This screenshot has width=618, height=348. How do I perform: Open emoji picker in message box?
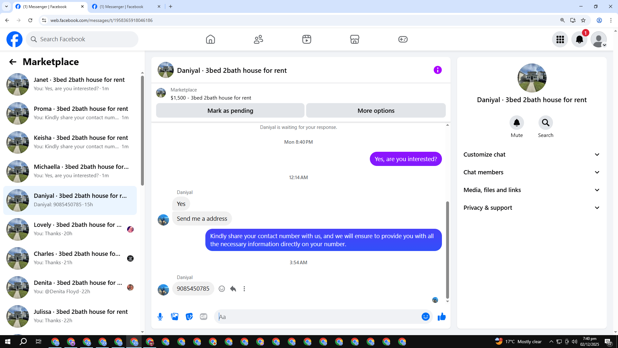pos(426,317)
